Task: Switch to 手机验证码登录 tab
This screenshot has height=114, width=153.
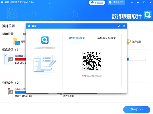Action: (x=107, y=38)
